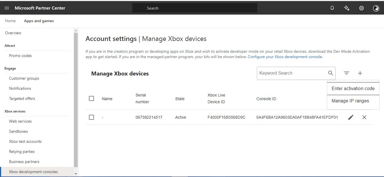Click the magnifier in Keyword Search
The height and width of the screenshot is (177, 384).
(x=331, y=73)
